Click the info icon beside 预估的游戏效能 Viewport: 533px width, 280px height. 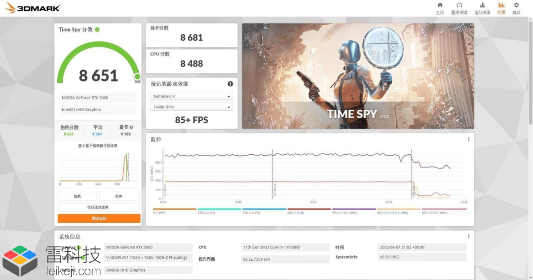[230, 84]
